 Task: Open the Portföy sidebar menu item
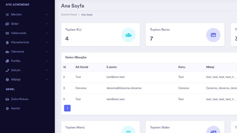27,61
